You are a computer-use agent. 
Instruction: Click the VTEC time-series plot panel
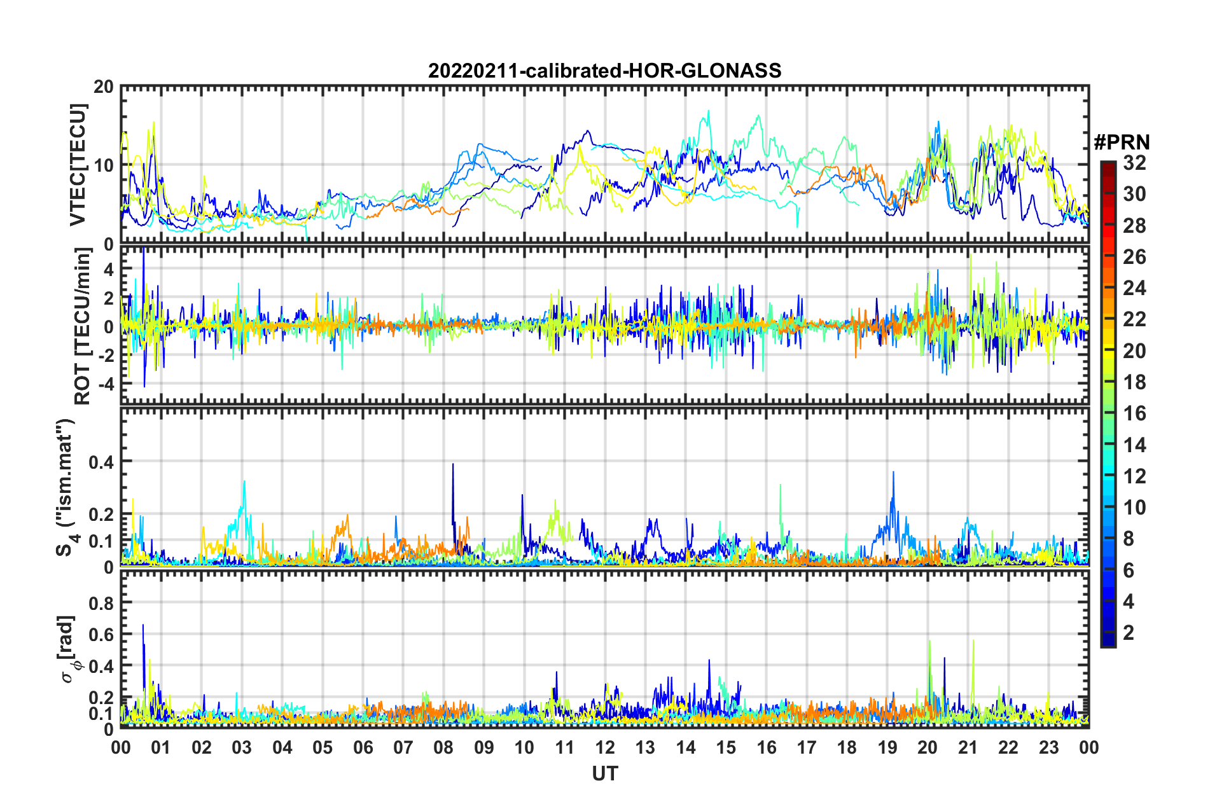pyautogui.click(x=604, y=164)
